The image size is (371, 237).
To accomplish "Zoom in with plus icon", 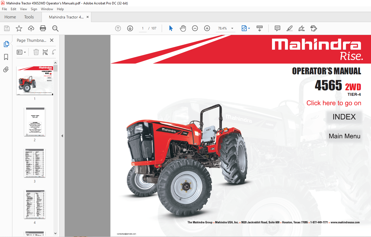I will point(207,28).
